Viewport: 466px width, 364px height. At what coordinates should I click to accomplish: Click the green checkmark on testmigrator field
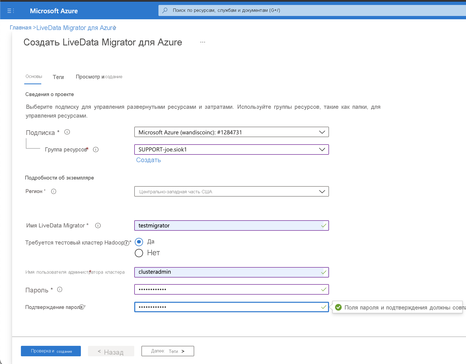tap(323, 225)
